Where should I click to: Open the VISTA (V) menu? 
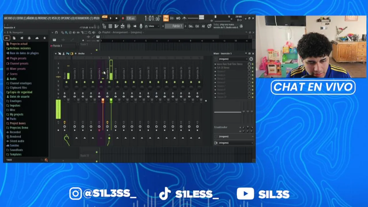point(56,18)
